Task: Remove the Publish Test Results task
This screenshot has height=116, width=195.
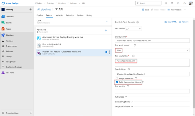Action: [x=184, y=22]
